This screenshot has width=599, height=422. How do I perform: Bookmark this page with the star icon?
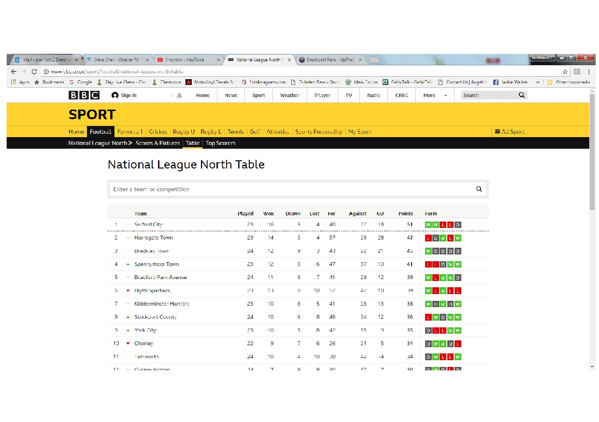565,71
